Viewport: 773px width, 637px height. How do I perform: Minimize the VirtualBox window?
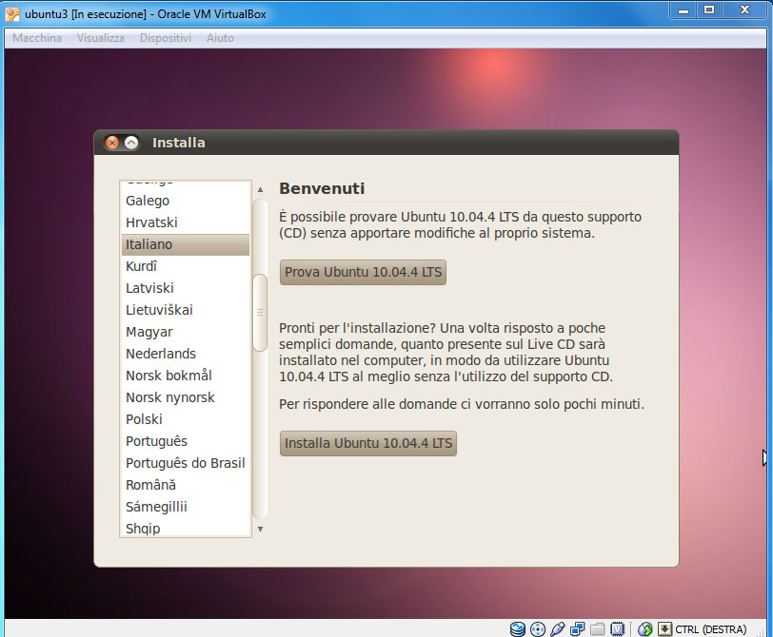(x=683, y=10)
